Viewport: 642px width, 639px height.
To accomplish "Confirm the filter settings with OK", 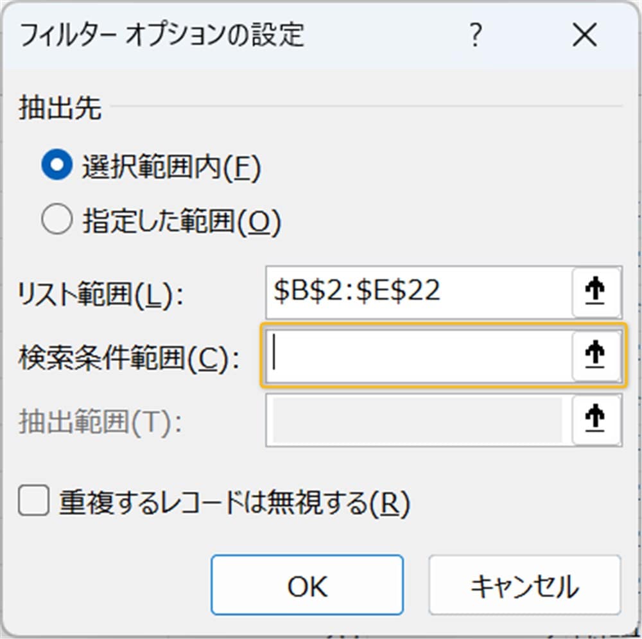I will (x=306, y=585).
